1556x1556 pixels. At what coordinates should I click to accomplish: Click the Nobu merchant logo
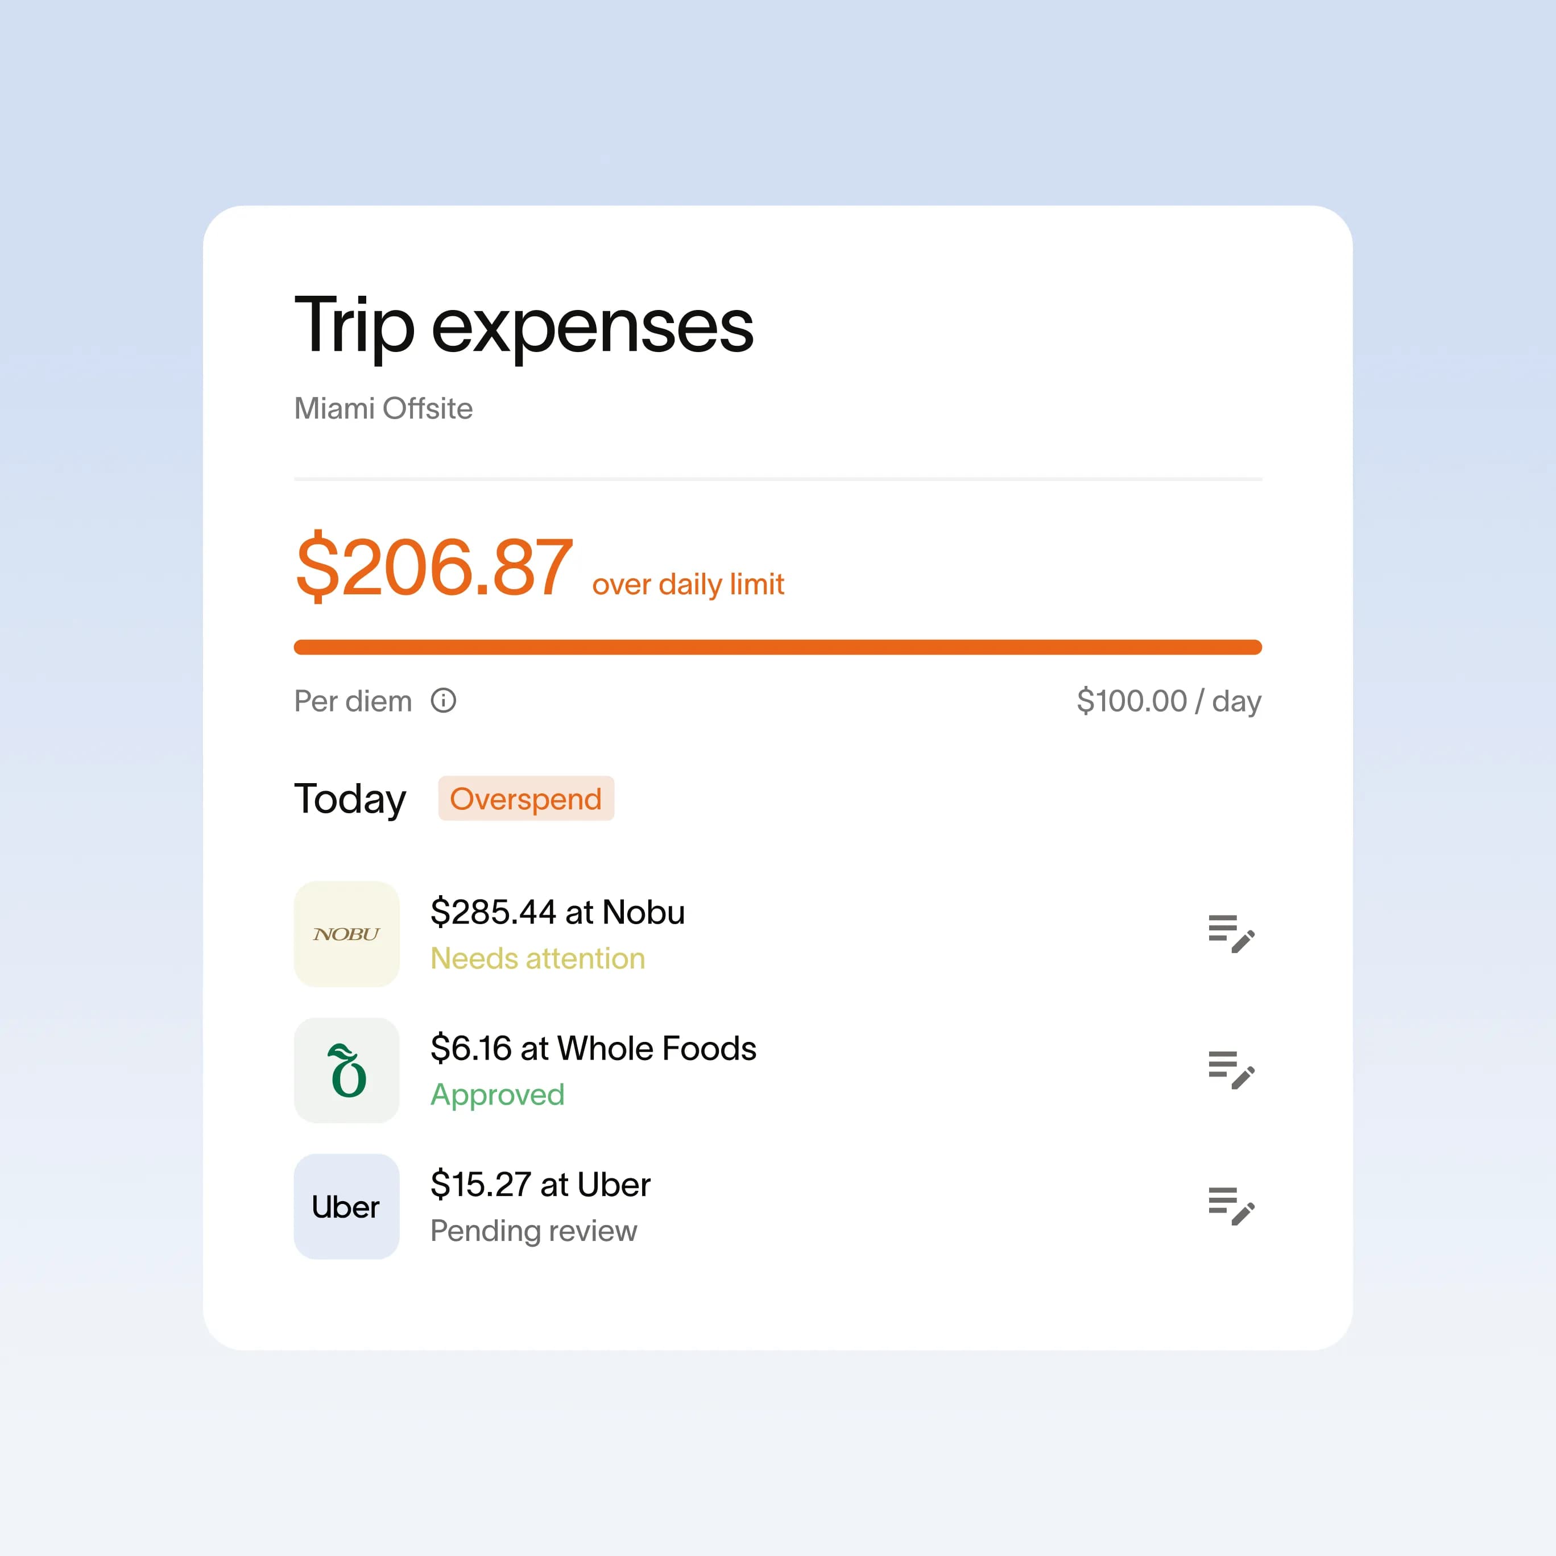pyautogui.click(x=346, y=933)
